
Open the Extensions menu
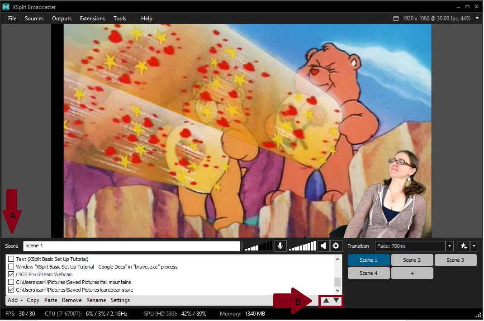point(92,19)
